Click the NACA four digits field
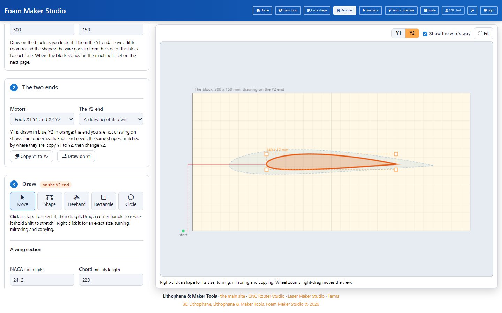502x313 pixels. coord(42,280)
